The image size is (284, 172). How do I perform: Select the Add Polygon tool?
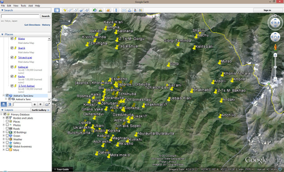coord(70,10)
